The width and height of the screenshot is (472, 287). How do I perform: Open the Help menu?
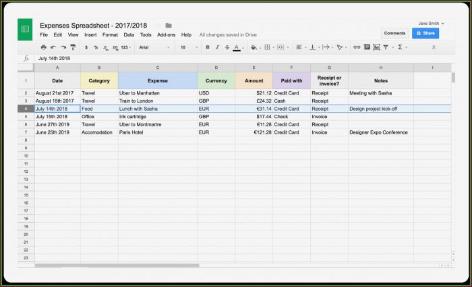coord(186,35)
